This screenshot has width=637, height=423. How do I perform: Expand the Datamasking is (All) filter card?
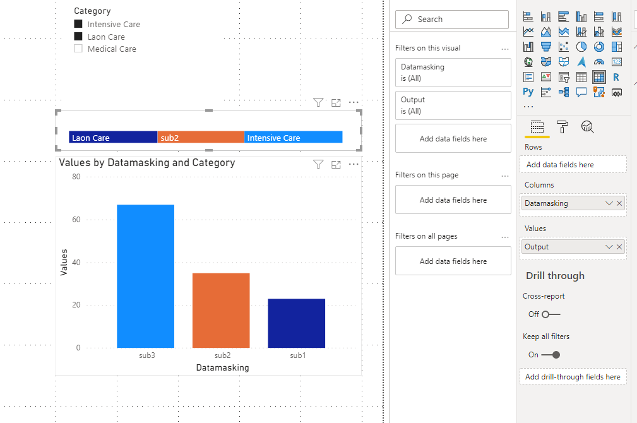[453, 73]
